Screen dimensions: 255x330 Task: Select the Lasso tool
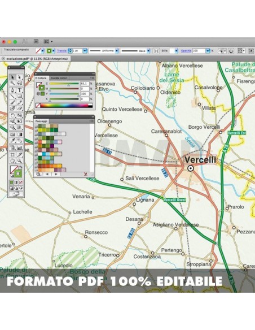(x=20, y=83)
